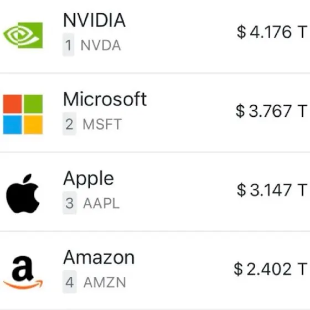Click the NVIDIA green eye logo
The width and height of the screenshot is (310, 310).
coord(23,35)
